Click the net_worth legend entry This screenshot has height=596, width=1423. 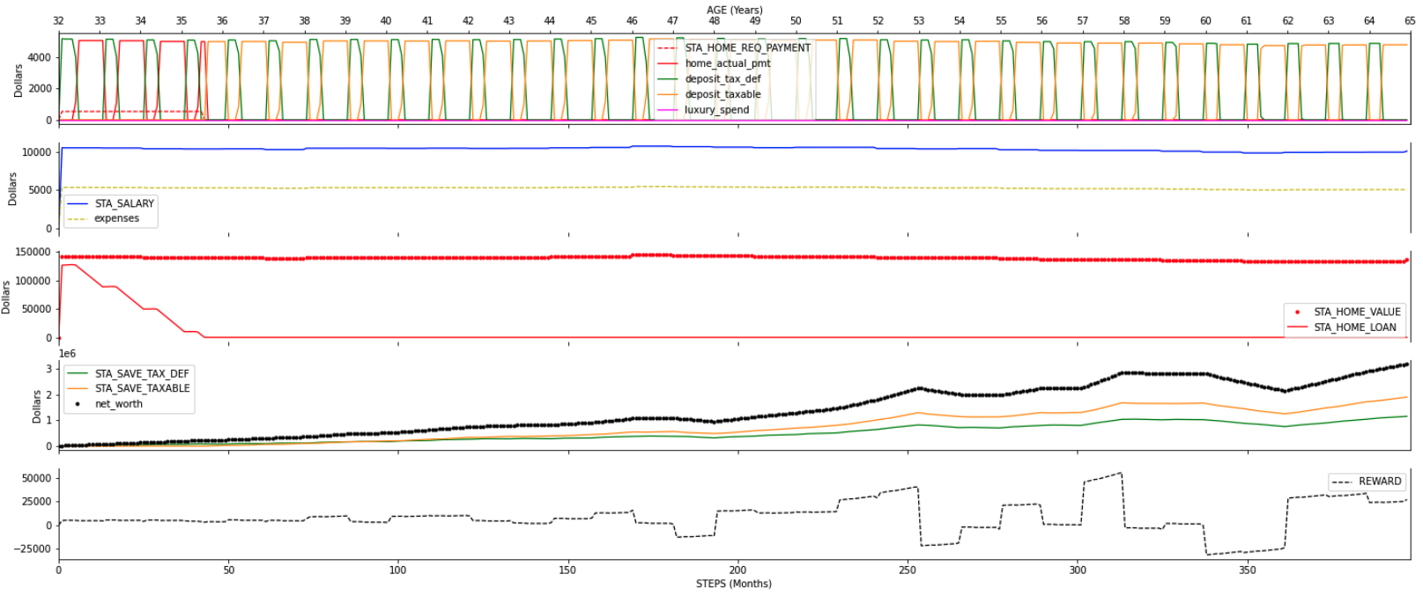118,404
